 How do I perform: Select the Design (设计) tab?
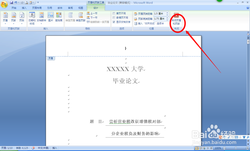96,8
